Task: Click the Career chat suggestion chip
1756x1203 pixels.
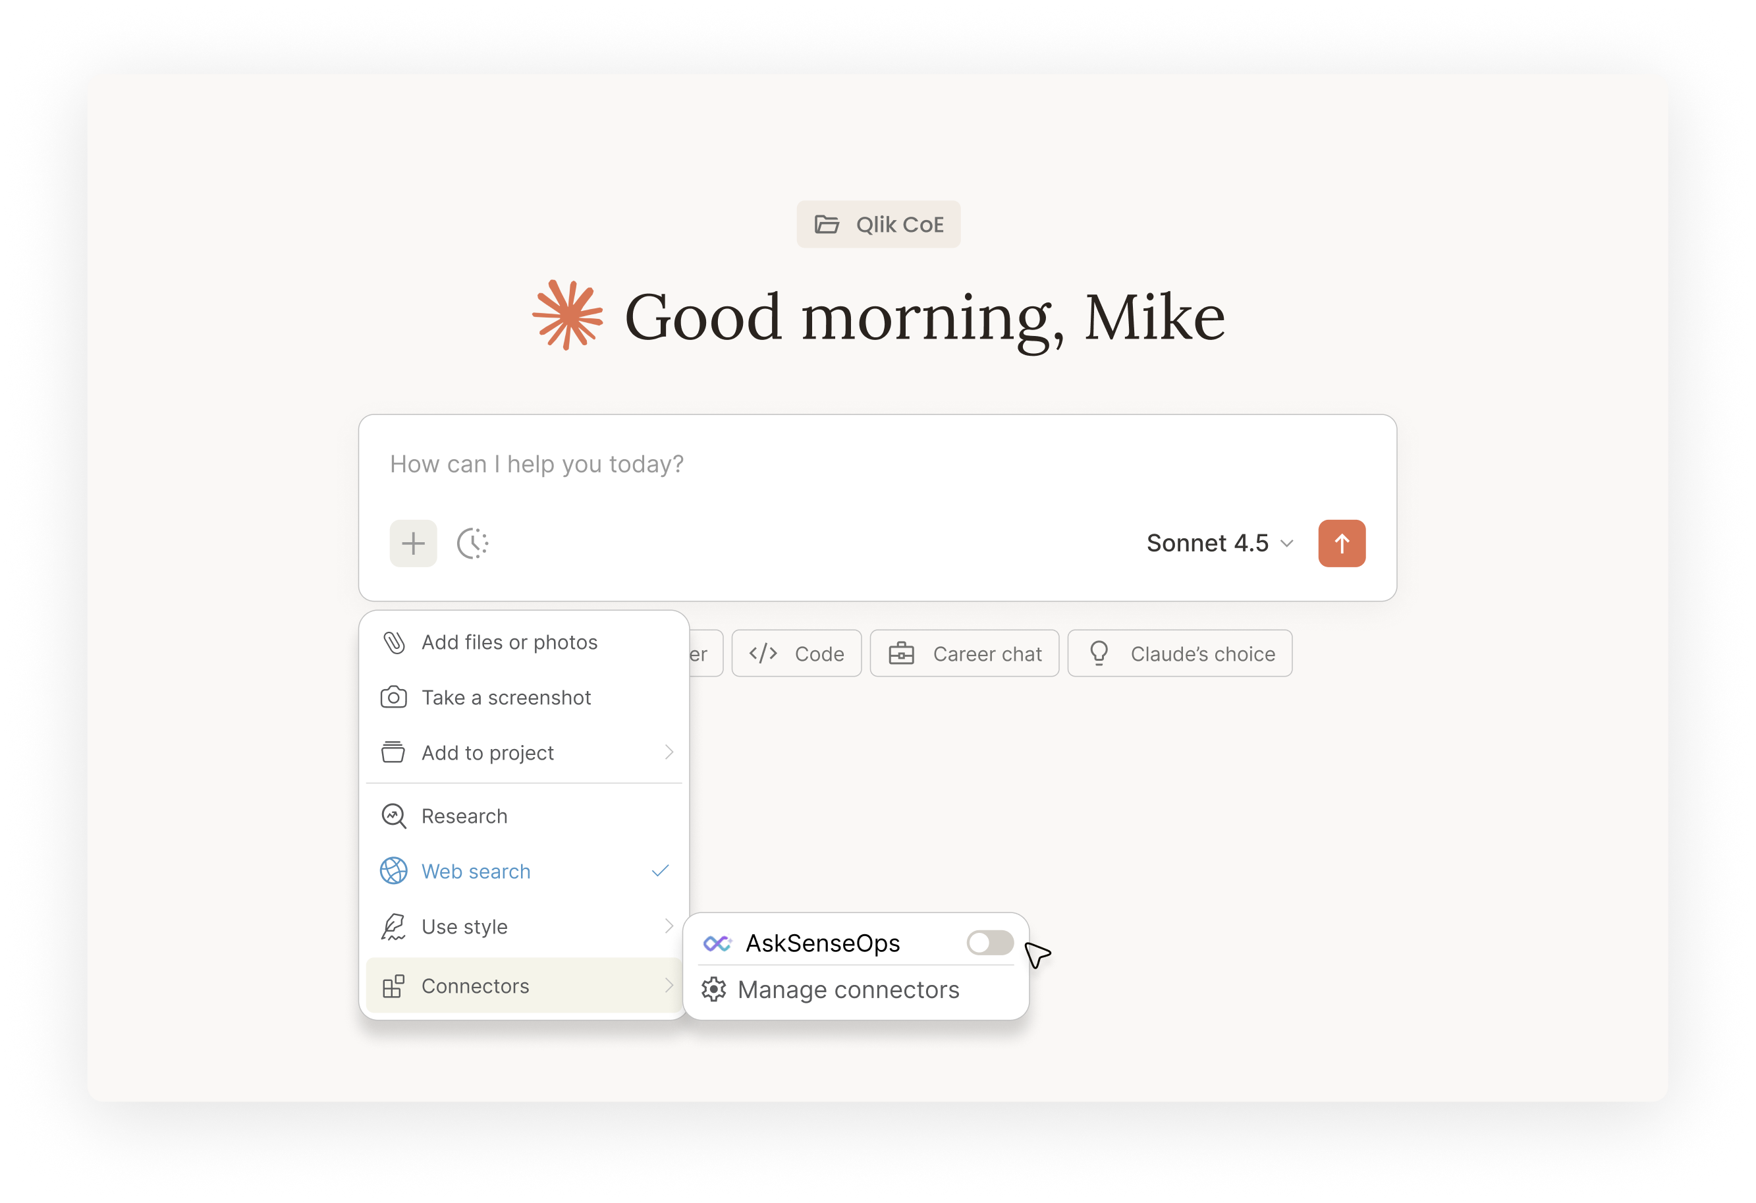Action: (x=964, y=653)
